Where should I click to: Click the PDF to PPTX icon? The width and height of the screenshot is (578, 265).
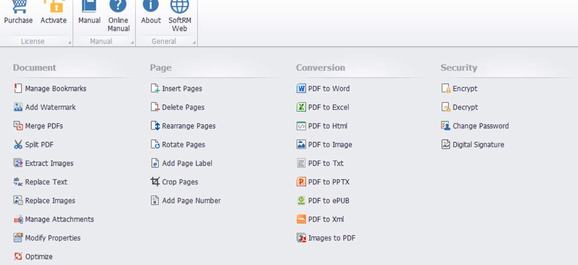point(301,182)
